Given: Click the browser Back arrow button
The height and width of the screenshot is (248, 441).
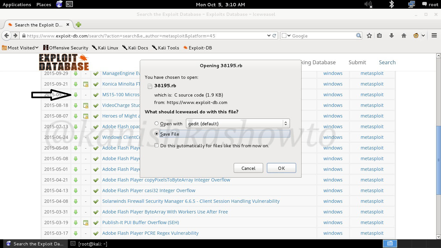Looking at the screenshot, I should [6, 36].
